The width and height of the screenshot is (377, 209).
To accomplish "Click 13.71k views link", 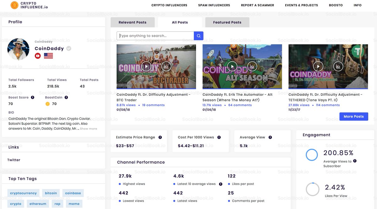I will point(212,105).
